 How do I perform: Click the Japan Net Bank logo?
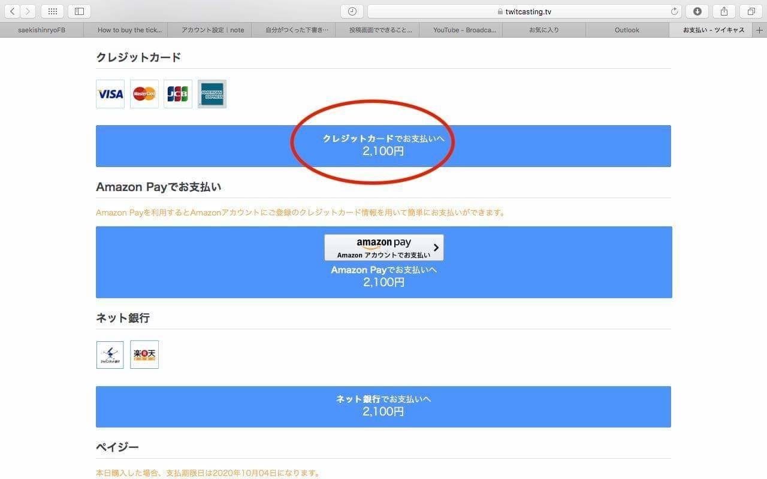[110, 355]
